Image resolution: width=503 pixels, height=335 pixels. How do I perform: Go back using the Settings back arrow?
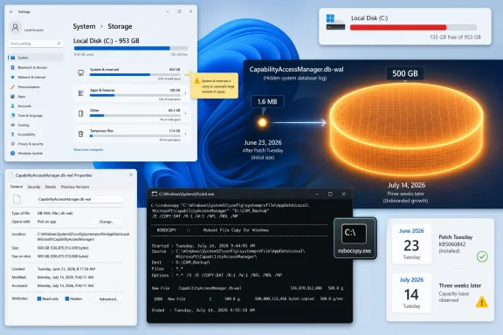tap(11, 11)
